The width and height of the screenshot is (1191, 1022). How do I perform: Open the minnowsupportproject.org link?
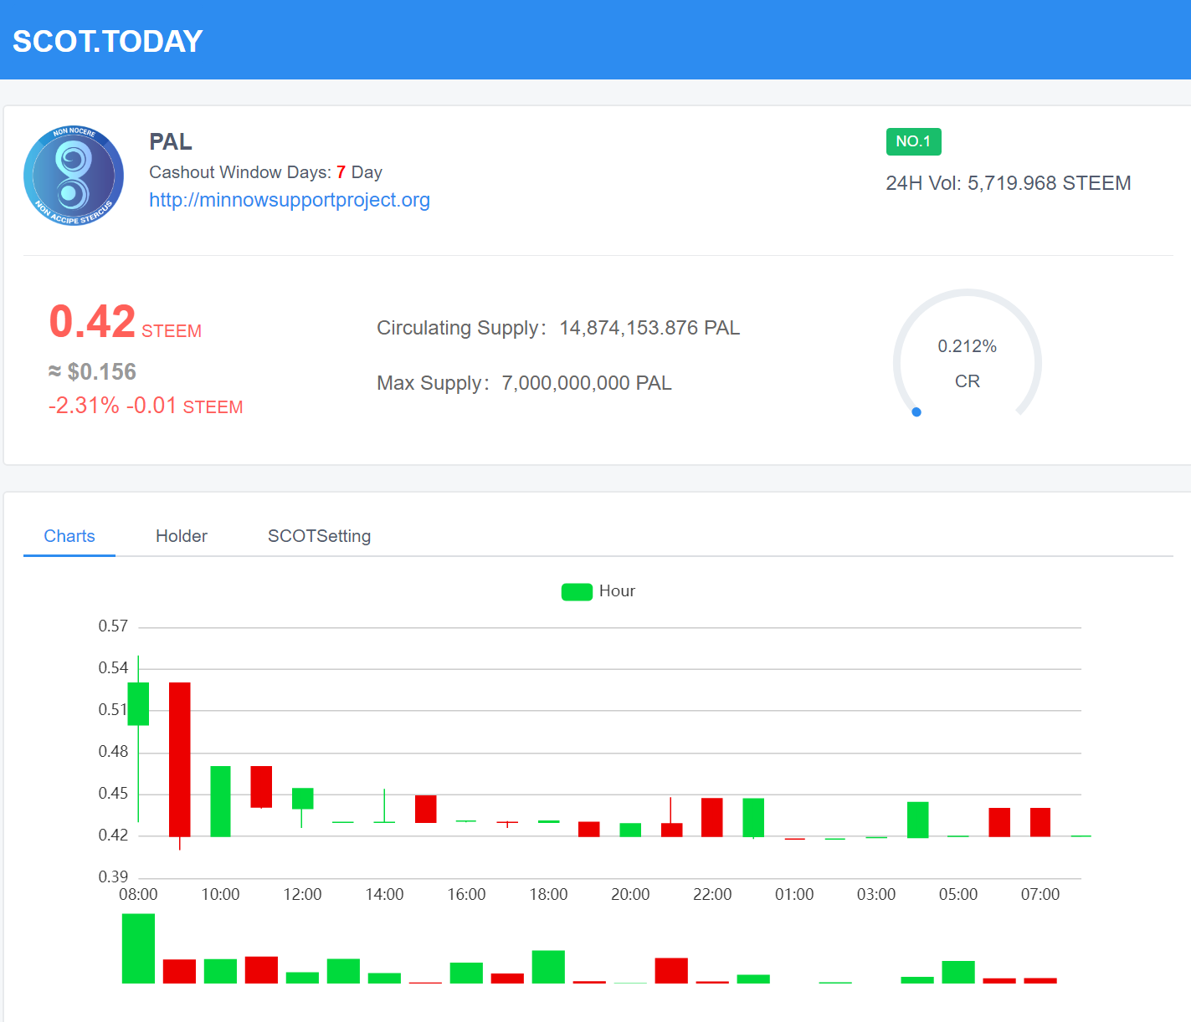click(x=290, y=200)
